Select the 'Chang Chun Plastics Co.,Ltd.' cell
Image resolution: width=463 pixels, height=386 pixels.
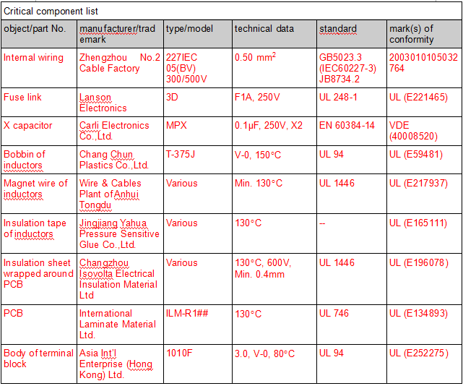(x=120, y=160)
